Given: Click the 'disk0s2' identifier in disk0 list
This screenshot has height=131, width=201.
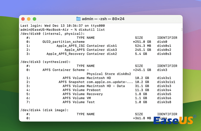Looking at the screenshot, I should tap(164, 50).
